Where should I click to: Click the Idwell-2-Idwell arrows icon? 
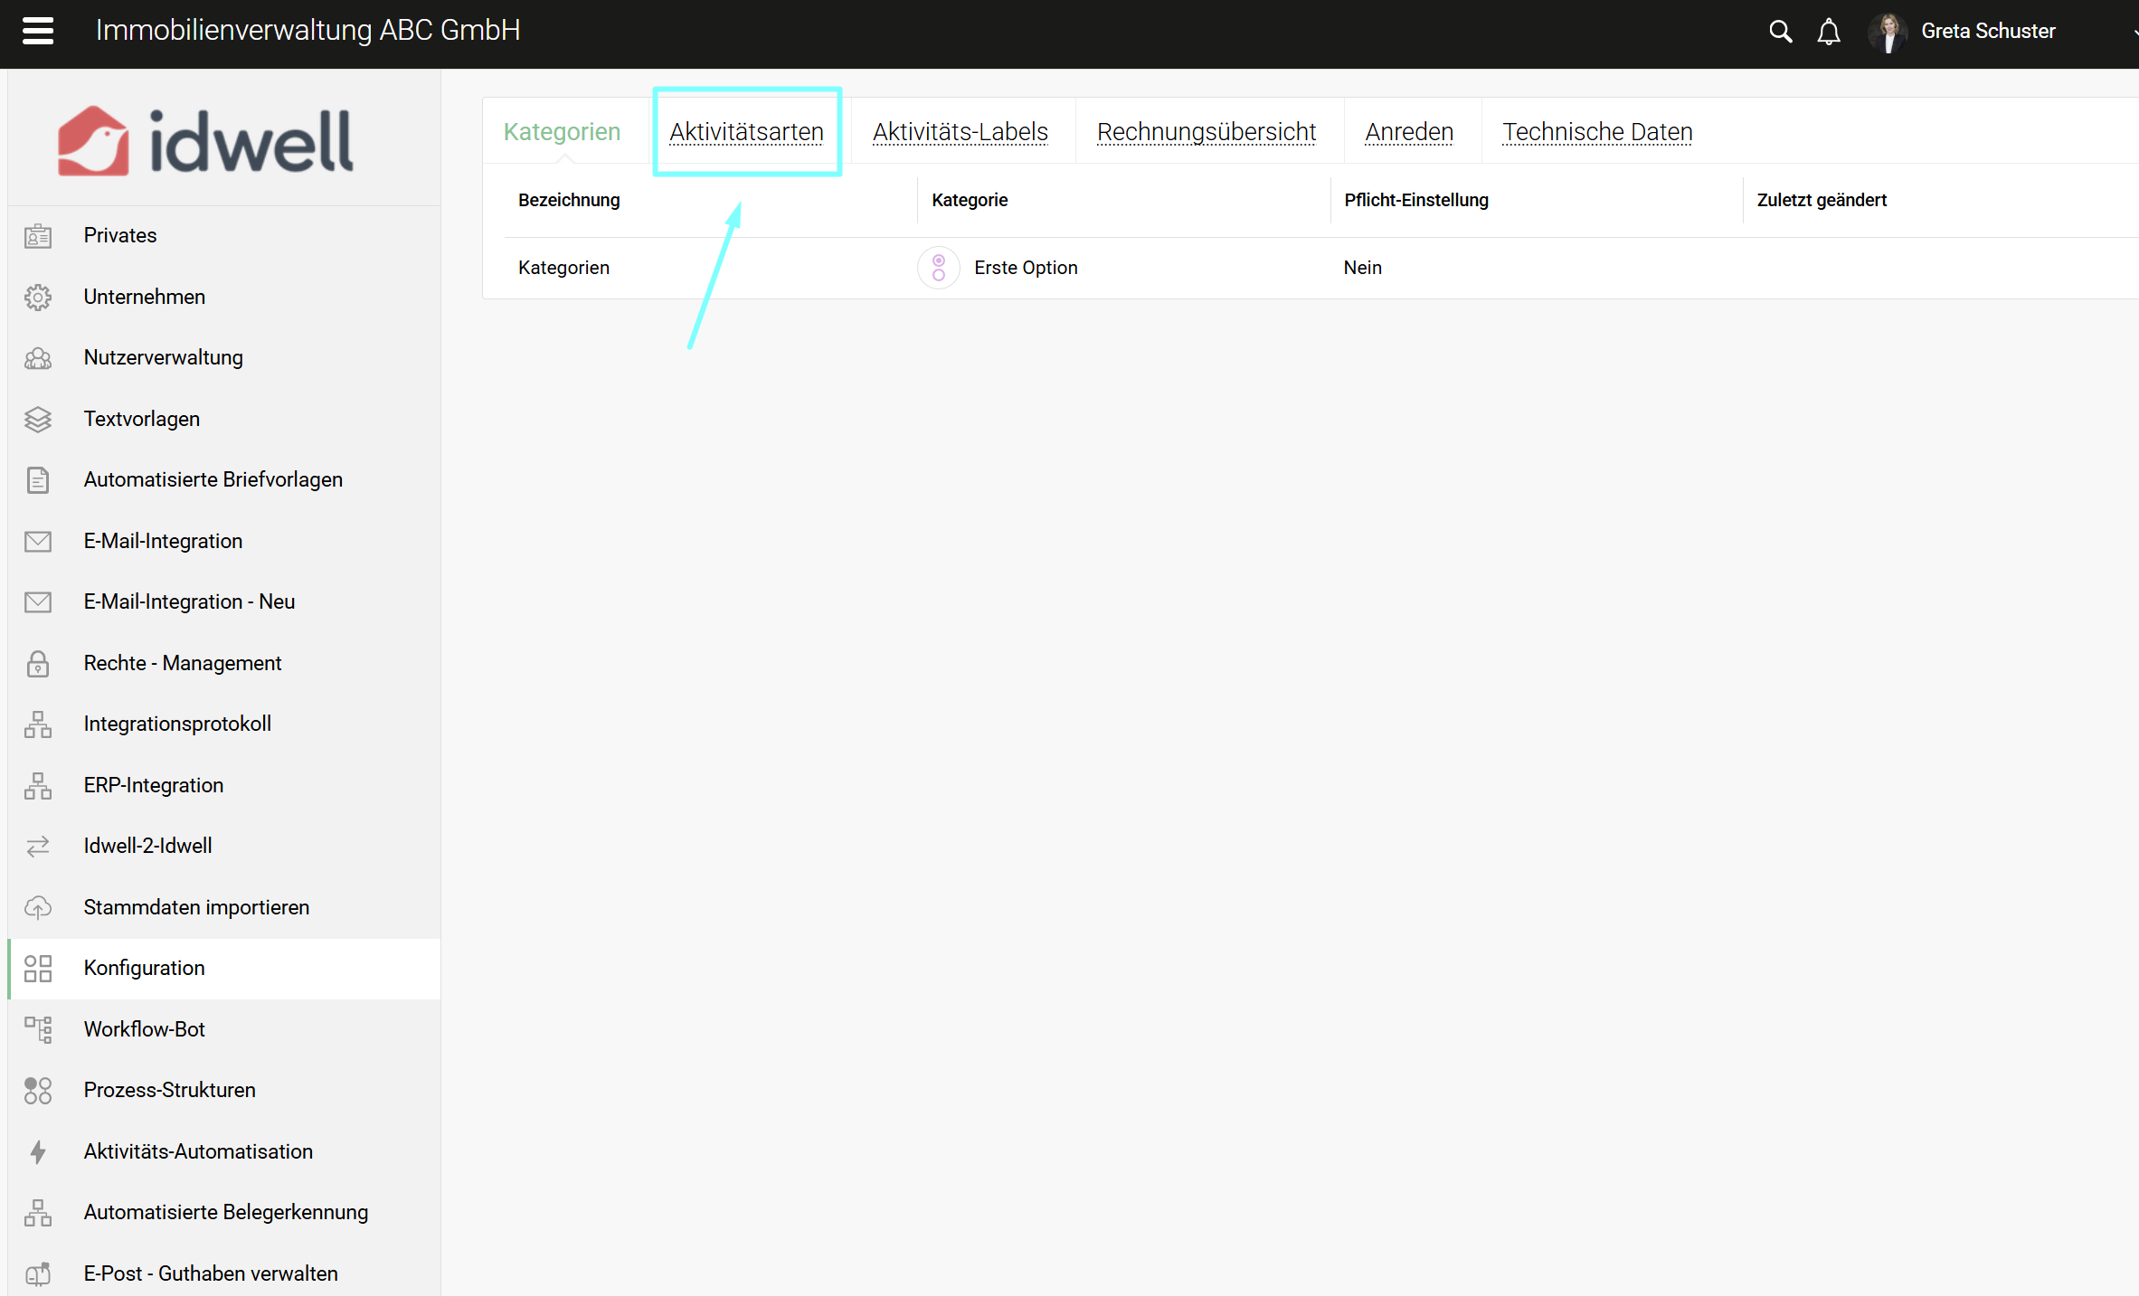pos(38,847)
